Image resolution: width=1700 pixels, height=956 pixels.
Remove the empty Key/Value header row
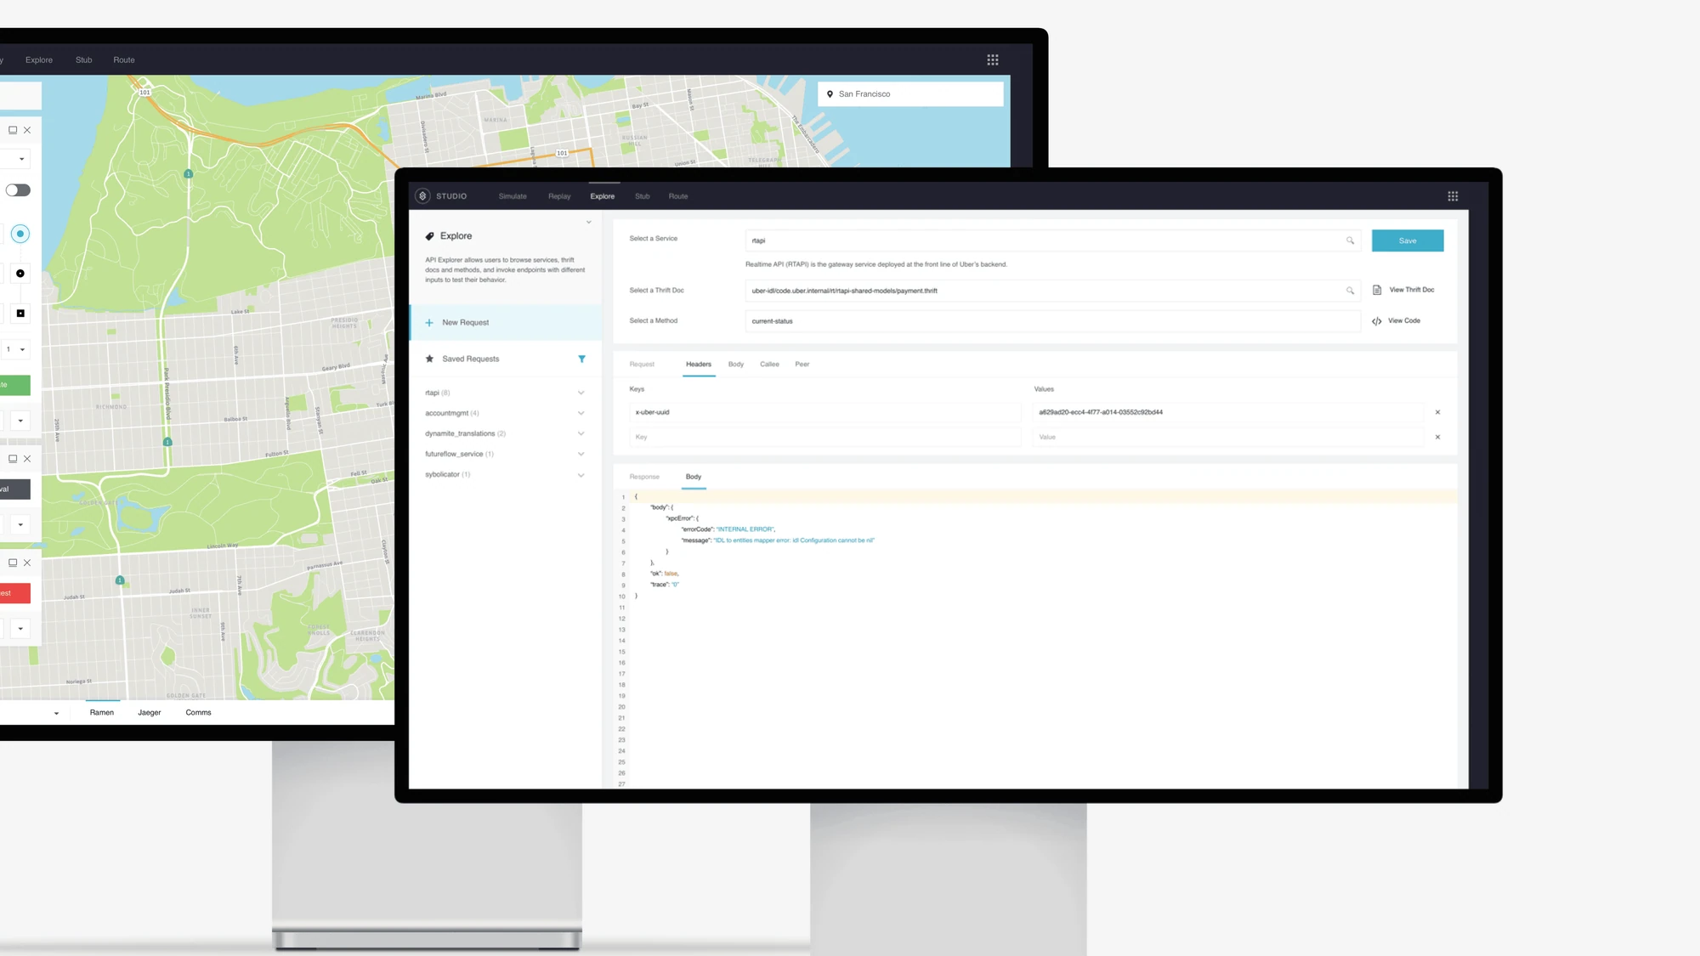pos(1437,438)
